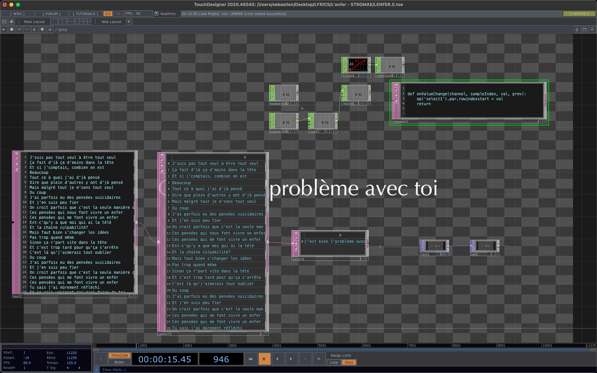Enable TimeCode display mode
The width and height of the screenshot is (597, 373).
[x=119, y=356]
